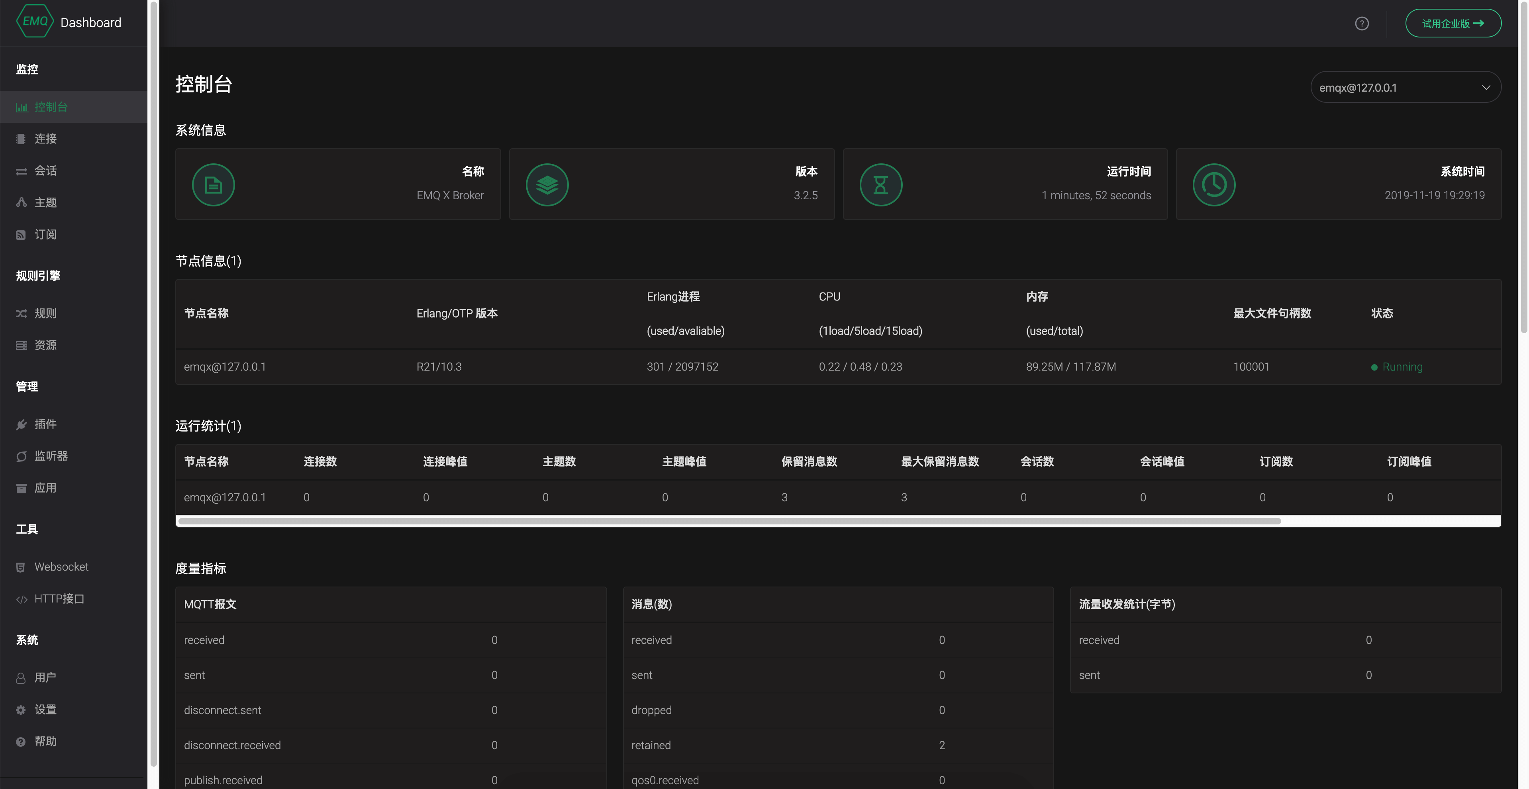Click the 3.2.5 version value
Screen dimensions: 1529x789
click(x=806, y=195)
